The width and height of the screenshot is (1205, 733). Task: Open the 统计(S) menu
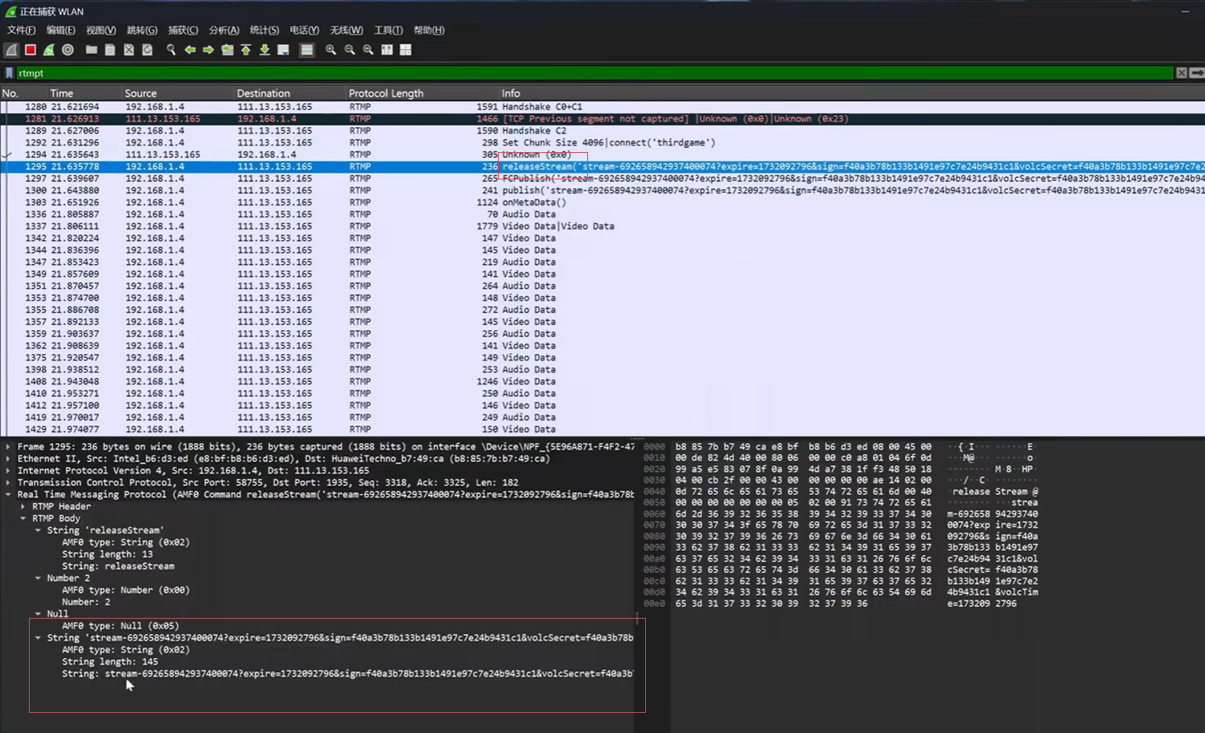tap(264, 31)
